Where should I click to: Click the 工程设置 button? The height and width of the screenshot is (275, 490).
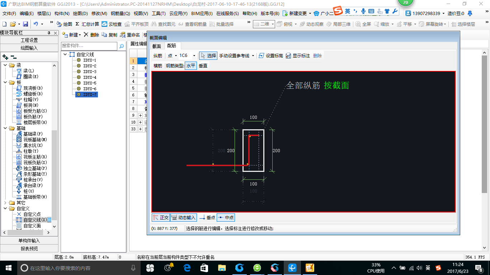[x=29, y=40]
